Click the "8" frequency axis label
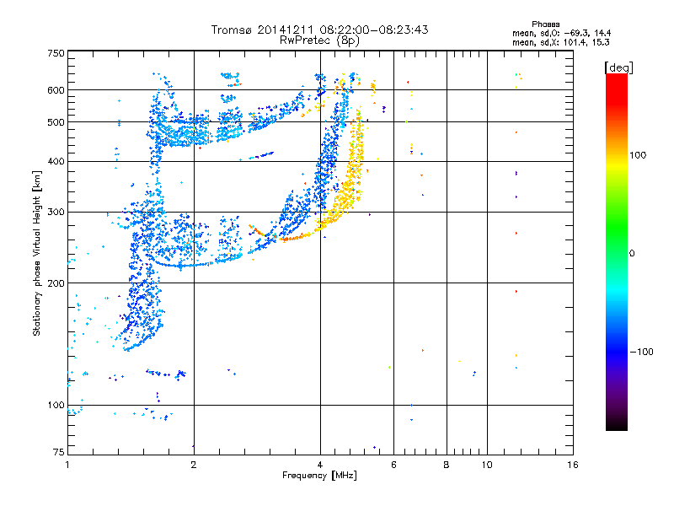The height and width of the screenshot is (506, 674). point(447,465)
